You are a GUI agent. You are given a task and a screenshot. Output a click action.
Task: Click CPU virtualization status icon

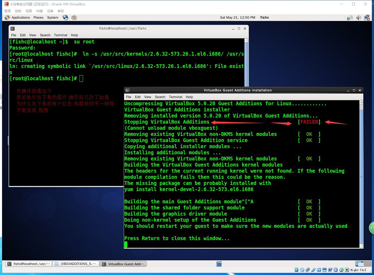[x=336, y=270]
